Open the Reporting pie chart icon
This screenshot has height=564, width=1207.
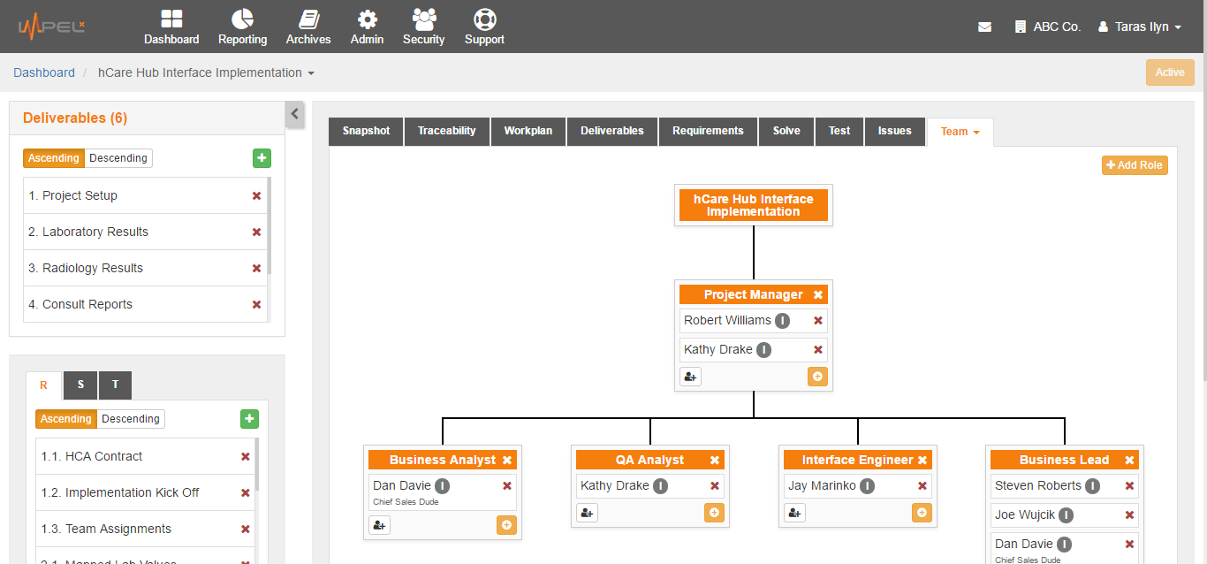[242, 20]
